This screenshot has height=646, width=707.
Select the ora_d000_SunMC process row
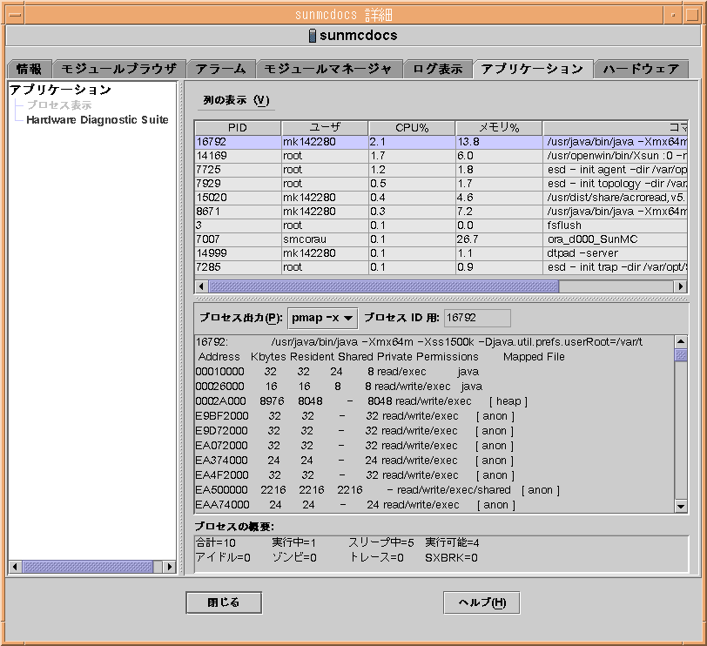tap(441, 239)
